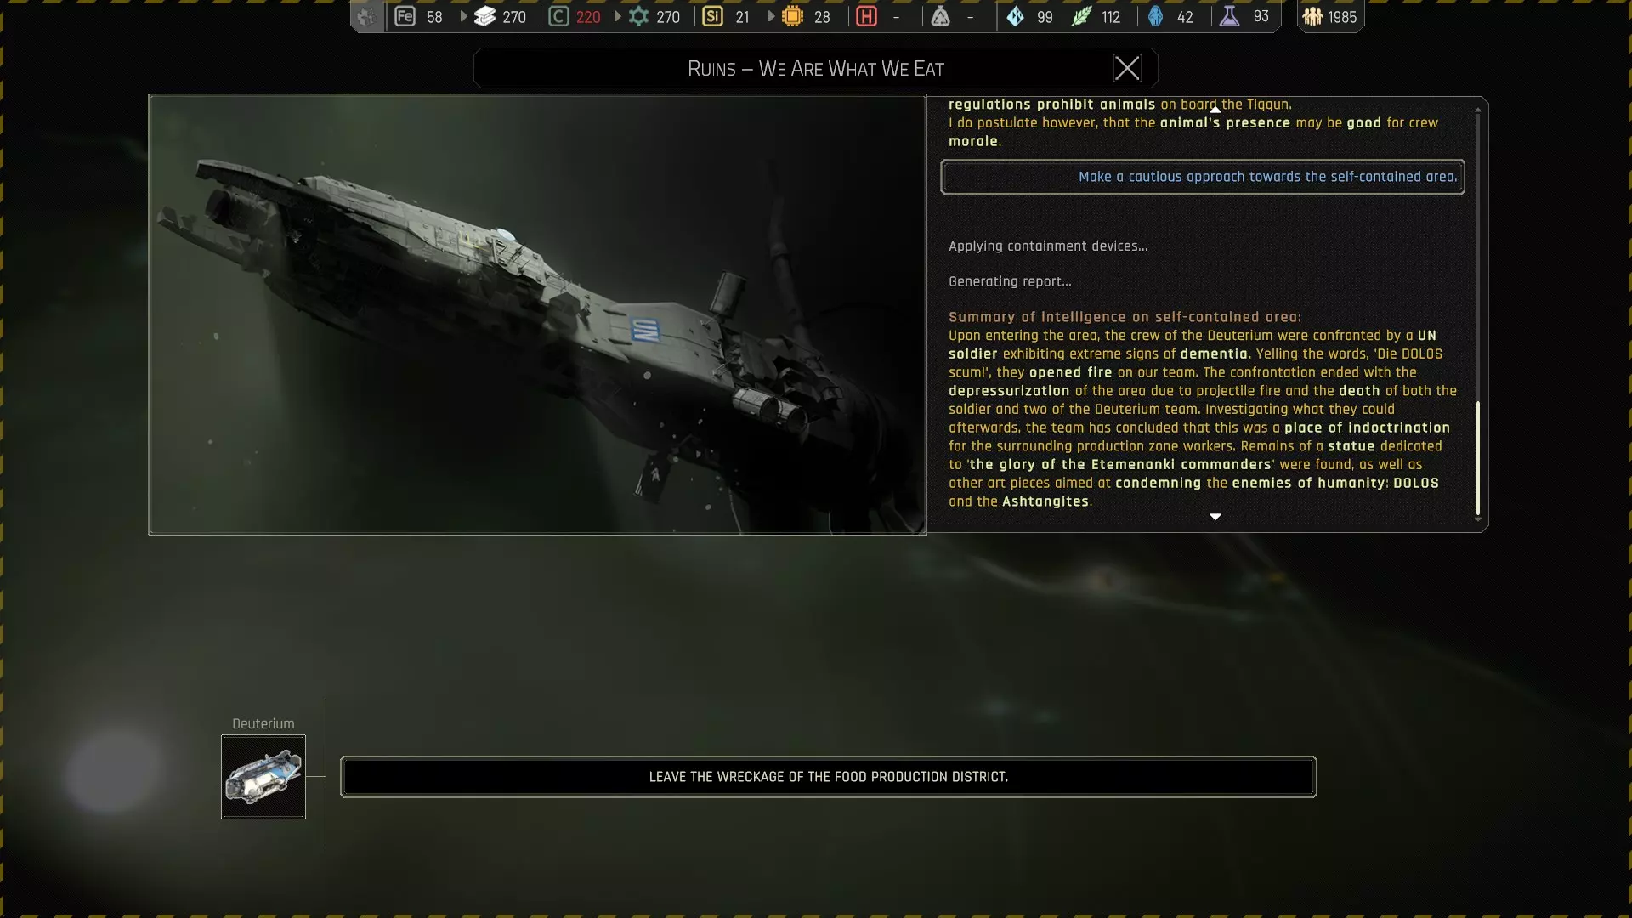This screenshot has width=1632, height=918.
Task: Click the red hydrogen (H) icon
Action: [x=866, y=16]
